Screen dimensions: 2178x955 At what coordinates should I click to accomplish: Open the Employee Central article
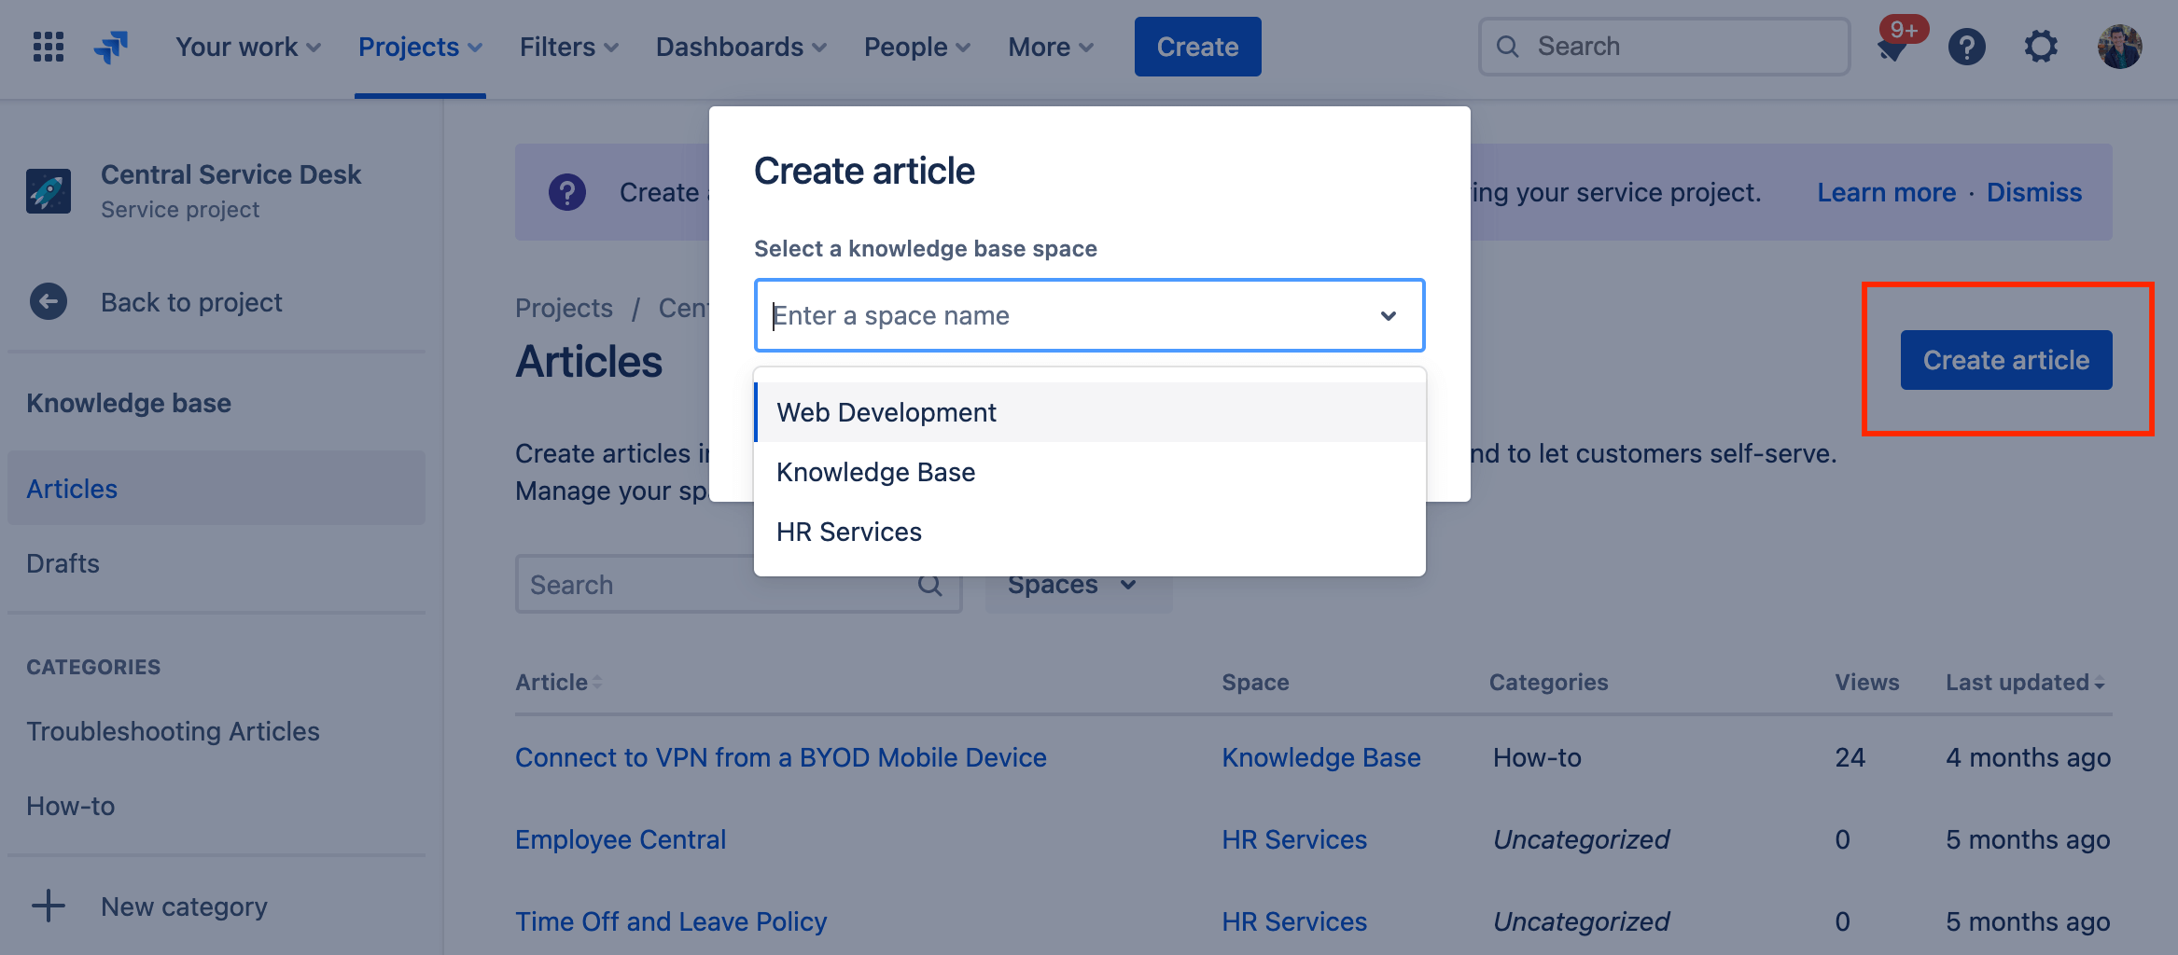pyautogui.click(x=620, y=838)
